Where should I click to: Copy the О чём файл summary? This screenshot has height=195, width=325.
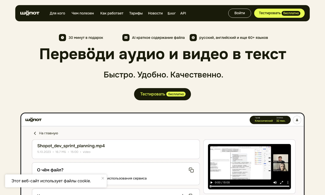click(x=191, y=170)
